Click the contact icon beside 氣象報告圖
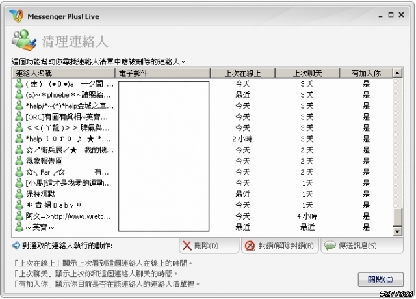The width and height of the screenshot is (416, 299). (x=19, y=161)
